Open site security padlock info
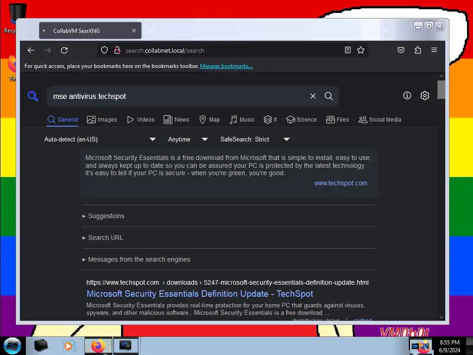473x355 pixels. point(117,50)
